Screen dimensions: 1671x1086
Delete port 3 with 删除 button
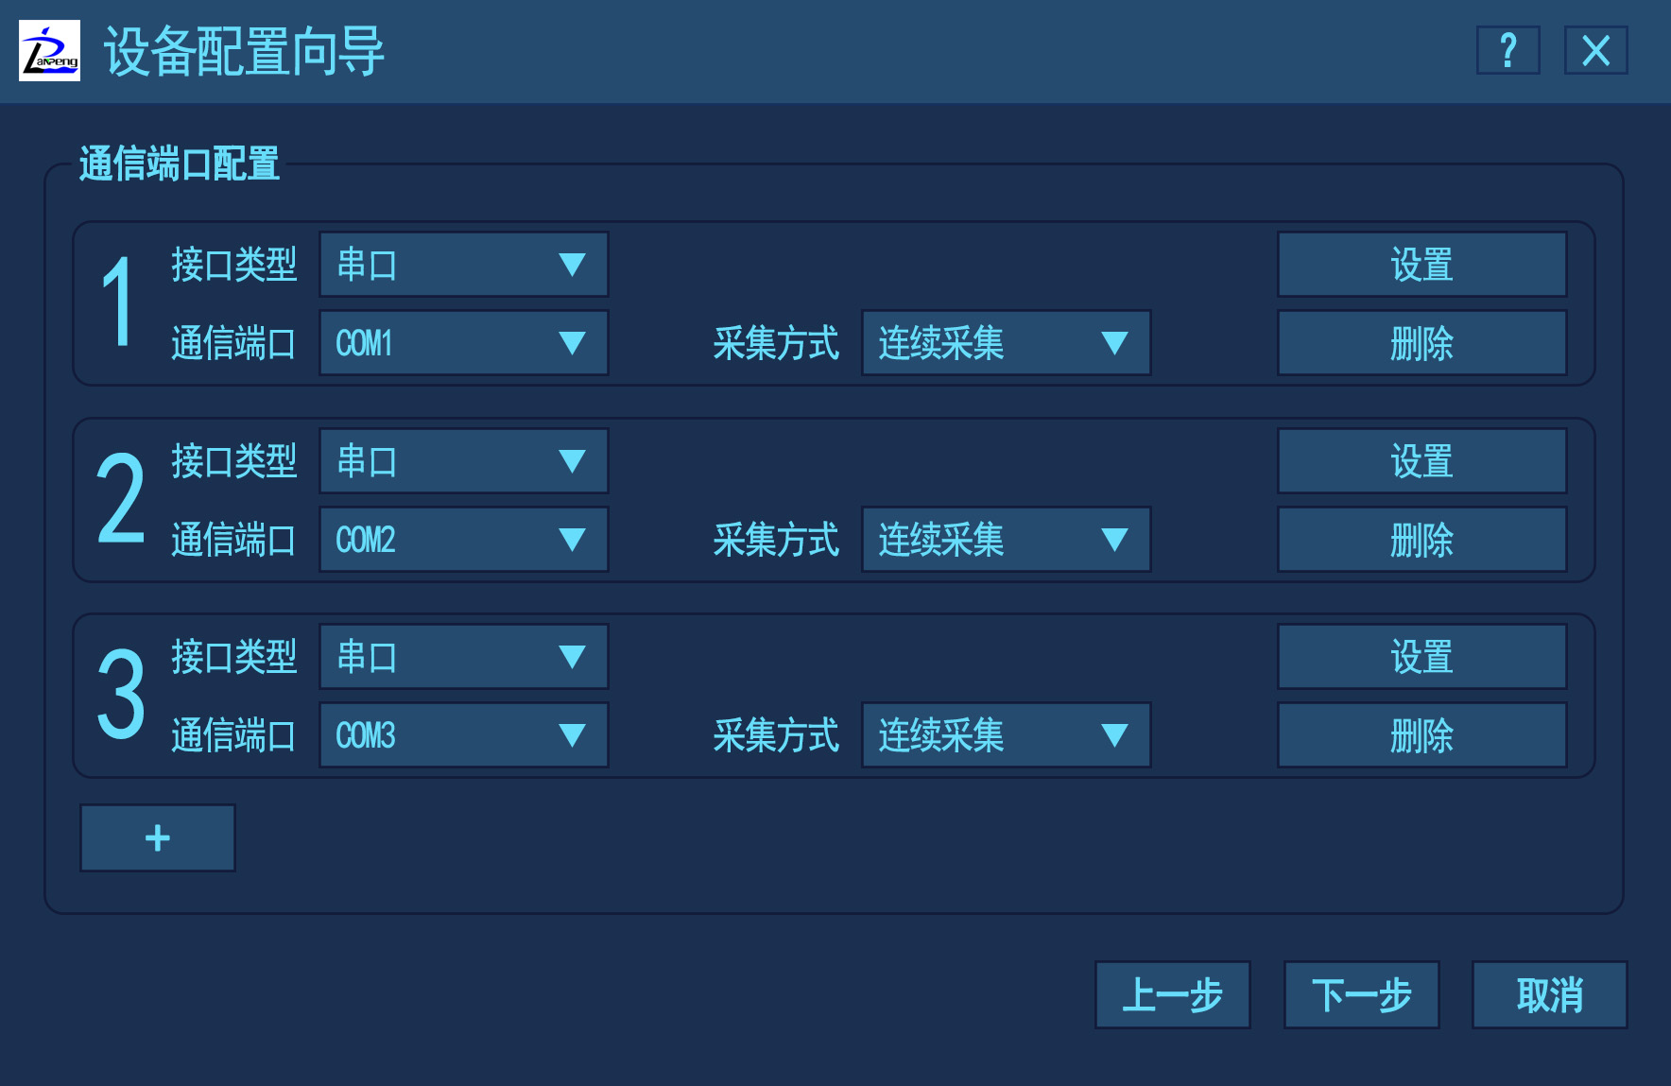(1421, 735)
